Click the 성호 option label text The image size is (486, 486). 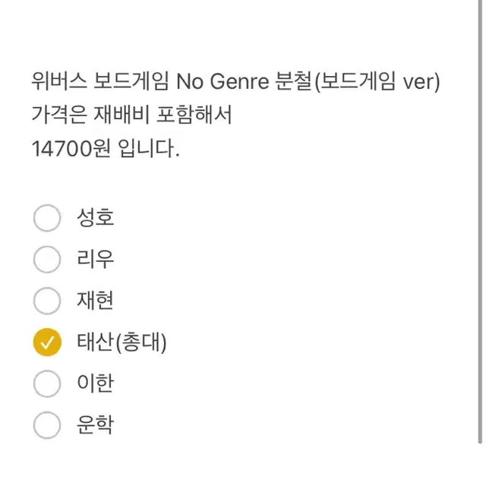(95, 219)
